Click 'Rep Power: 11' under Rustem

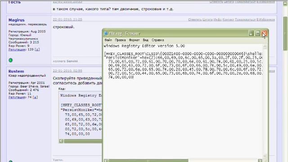20,94
